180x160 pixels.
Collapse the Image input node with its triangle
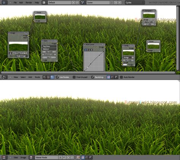click(x=9, y=33)
